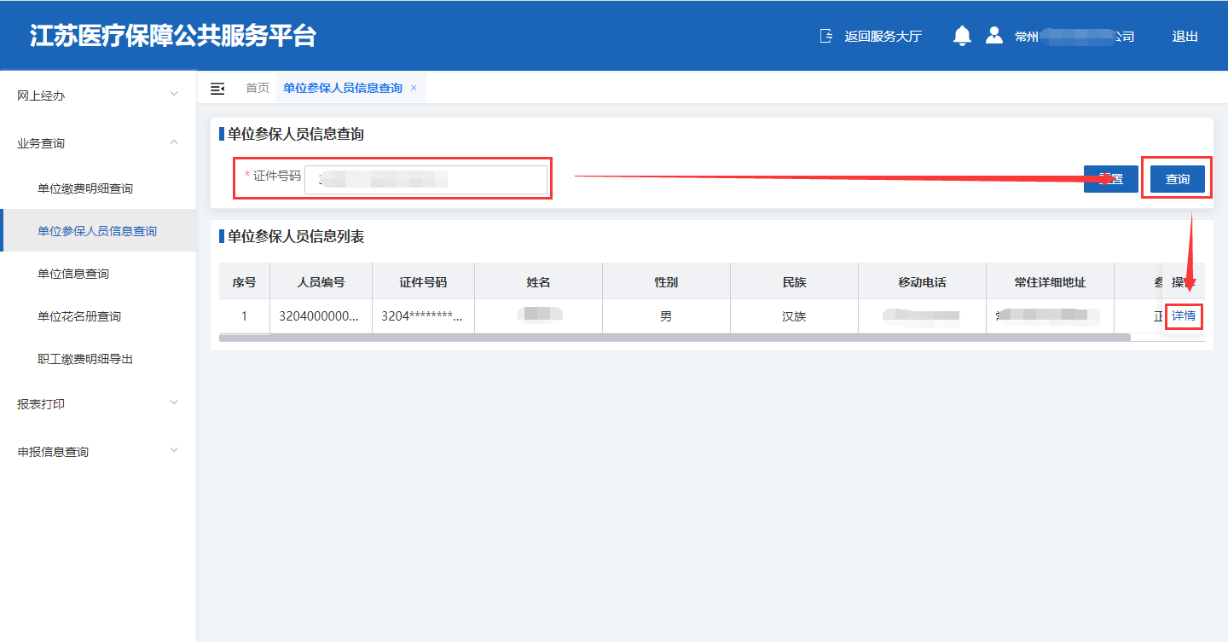Click the user profile avatar icon

click(993, 36)
